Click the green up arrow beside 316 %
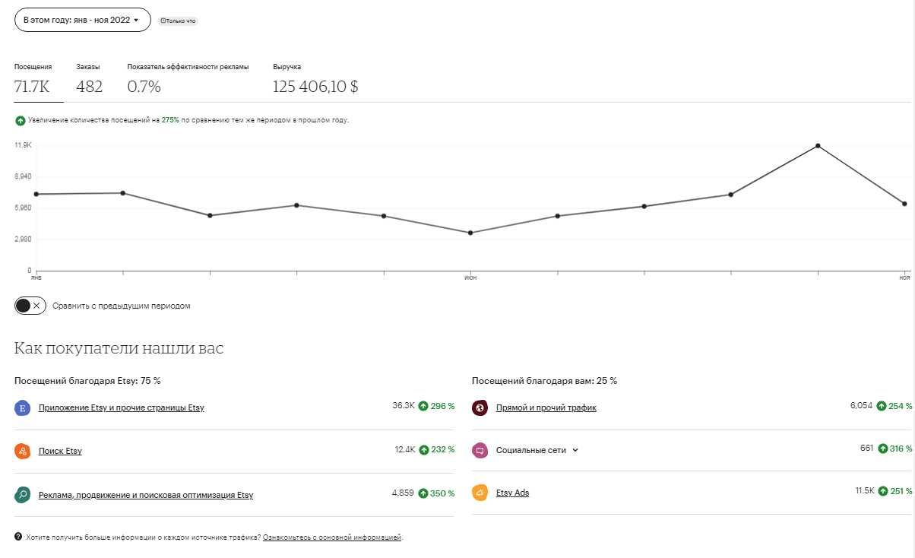The image size is (915, 558). (x=882, y=449)
